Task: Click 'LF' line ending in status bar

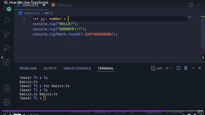Action: tap(132, 112)
